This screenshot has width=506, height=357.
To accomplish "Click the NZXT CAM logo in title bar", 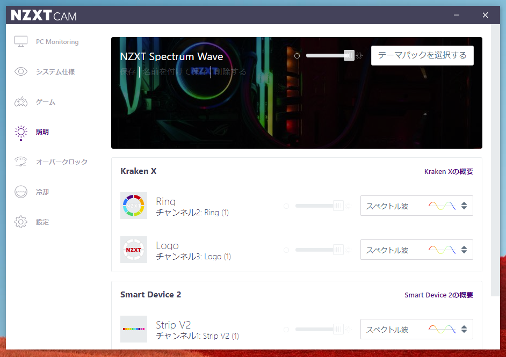I will click(x=44, y=15).
